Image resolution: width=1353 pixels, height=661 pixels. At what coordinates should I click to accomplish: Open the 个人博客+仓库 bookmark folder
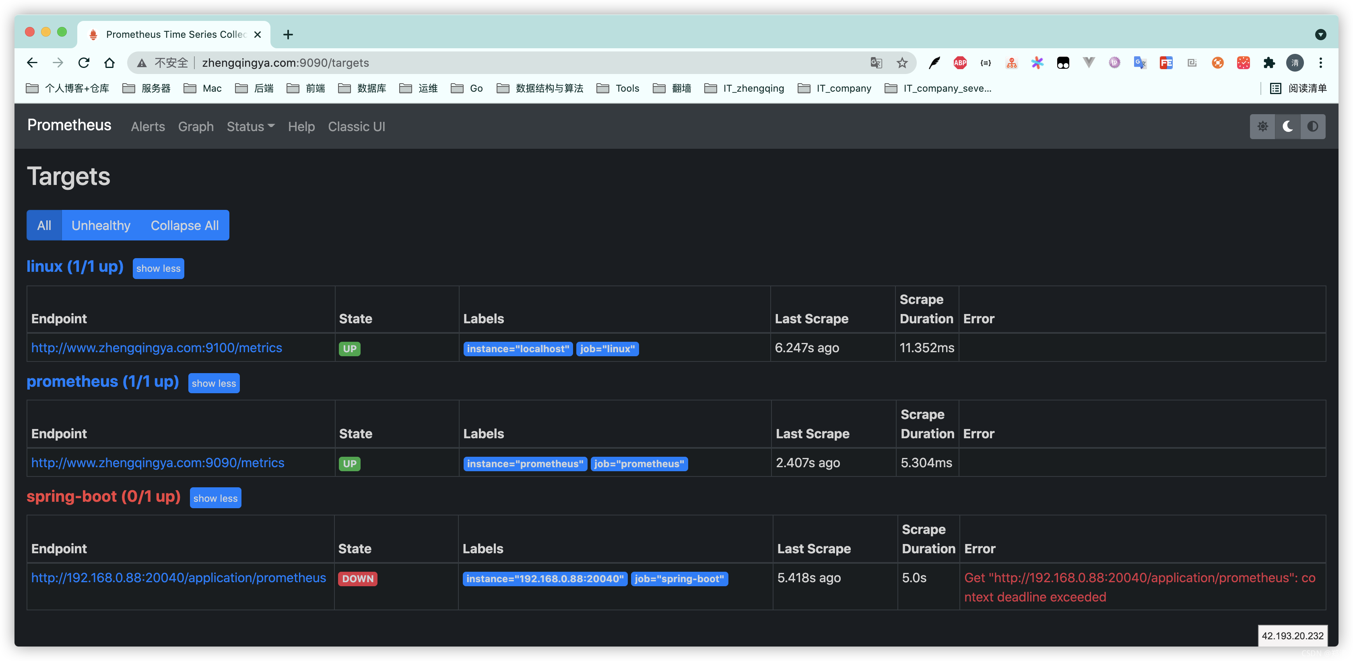68,88
